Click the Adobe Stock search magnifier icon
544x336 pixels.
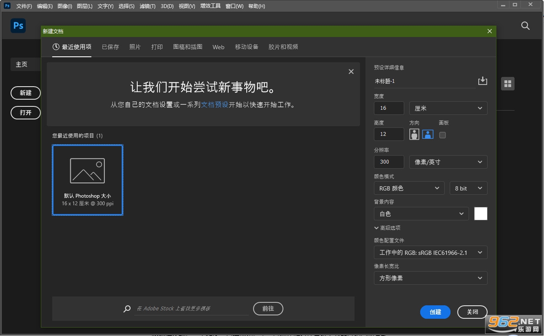tap(127, 309)
